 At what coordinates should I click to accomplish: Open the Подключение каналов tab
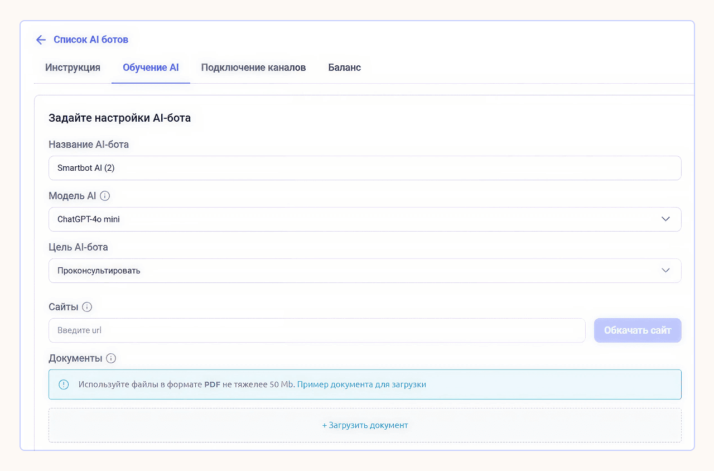click(x=253, y=68)
